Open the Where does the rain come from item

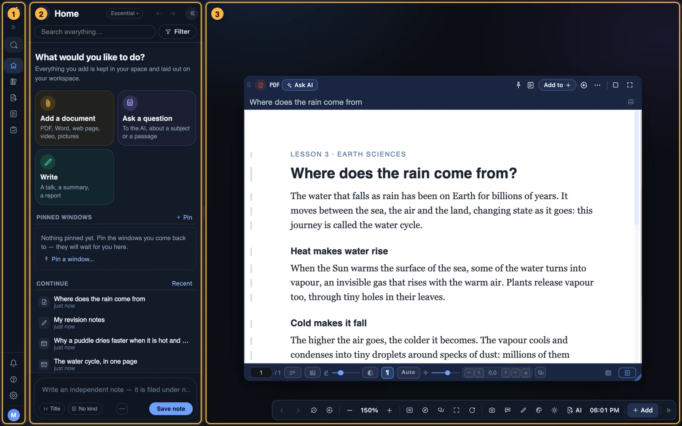coord(116,302)
